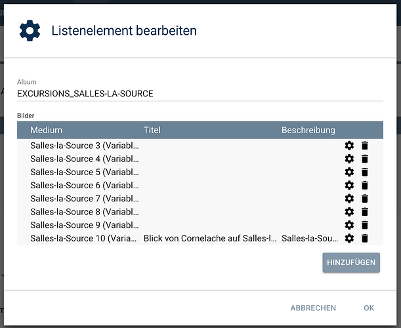This screenshot has width=401, height=328.
Task: Select the Salles-la-Source 6 medium entry
Action: (85, 185)
